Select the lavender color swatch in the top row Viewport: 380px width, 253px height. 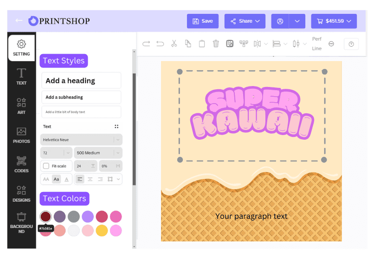(88, 216)
